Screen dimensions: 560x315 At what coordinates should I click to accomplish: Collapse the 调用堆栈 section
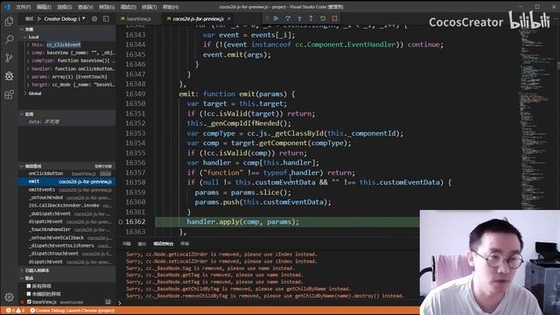coord(66,166)
